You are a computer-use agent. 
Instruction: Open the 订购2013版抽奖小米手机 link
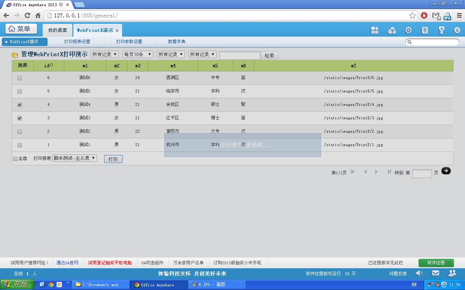[x=237, y=263]
